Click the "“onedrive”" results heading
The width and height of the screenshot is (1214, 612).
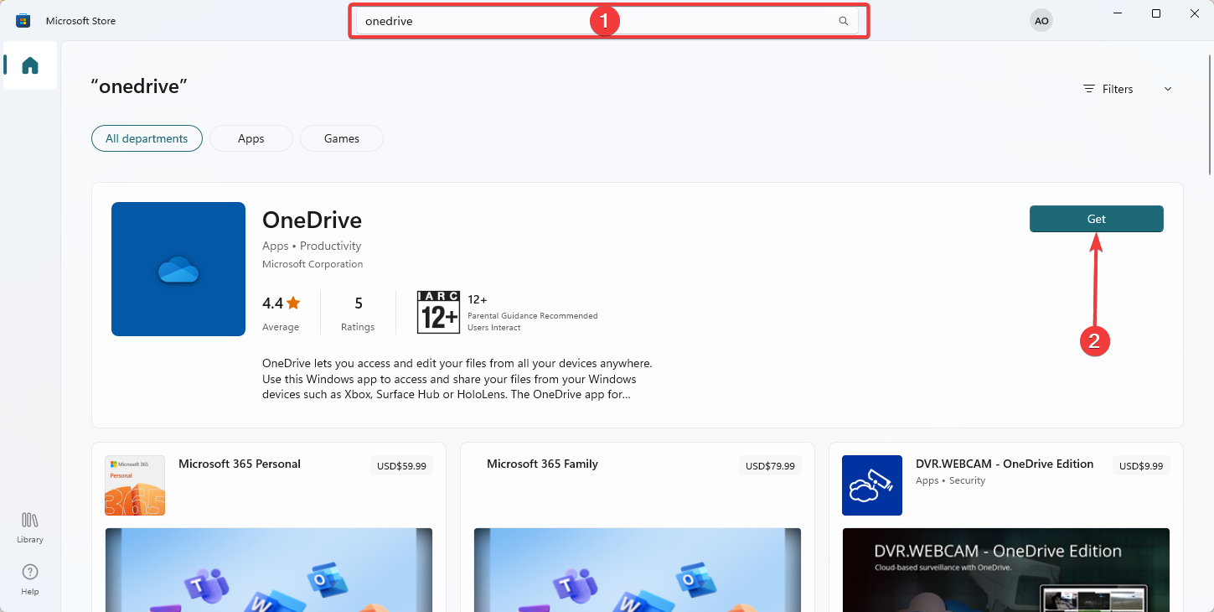139,86
